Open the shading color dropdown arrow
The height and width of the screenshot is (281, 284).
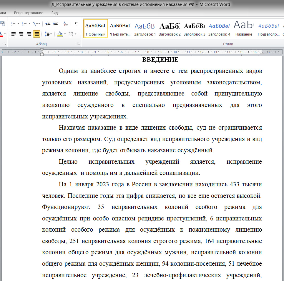point(65,34)
